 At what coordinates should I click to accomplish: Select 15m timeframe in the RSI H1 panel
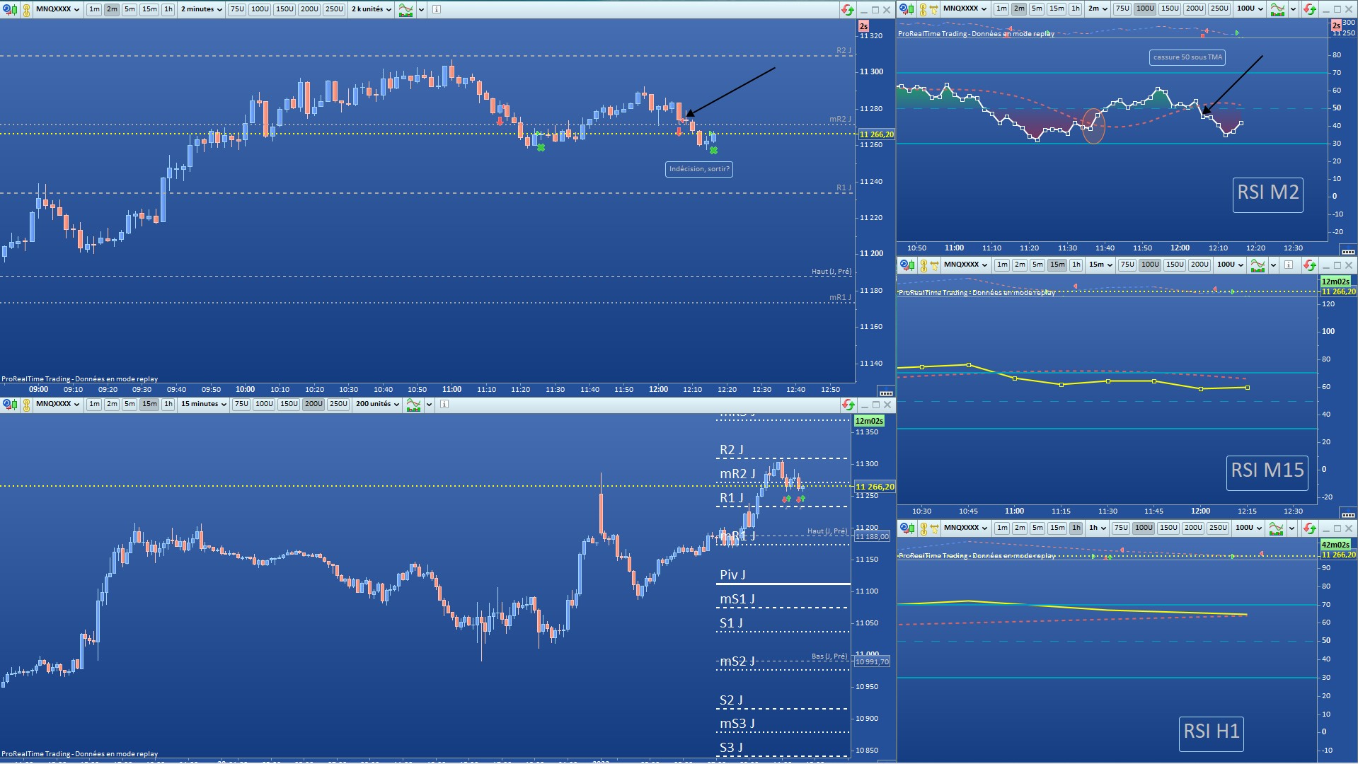click(1057, 528)
